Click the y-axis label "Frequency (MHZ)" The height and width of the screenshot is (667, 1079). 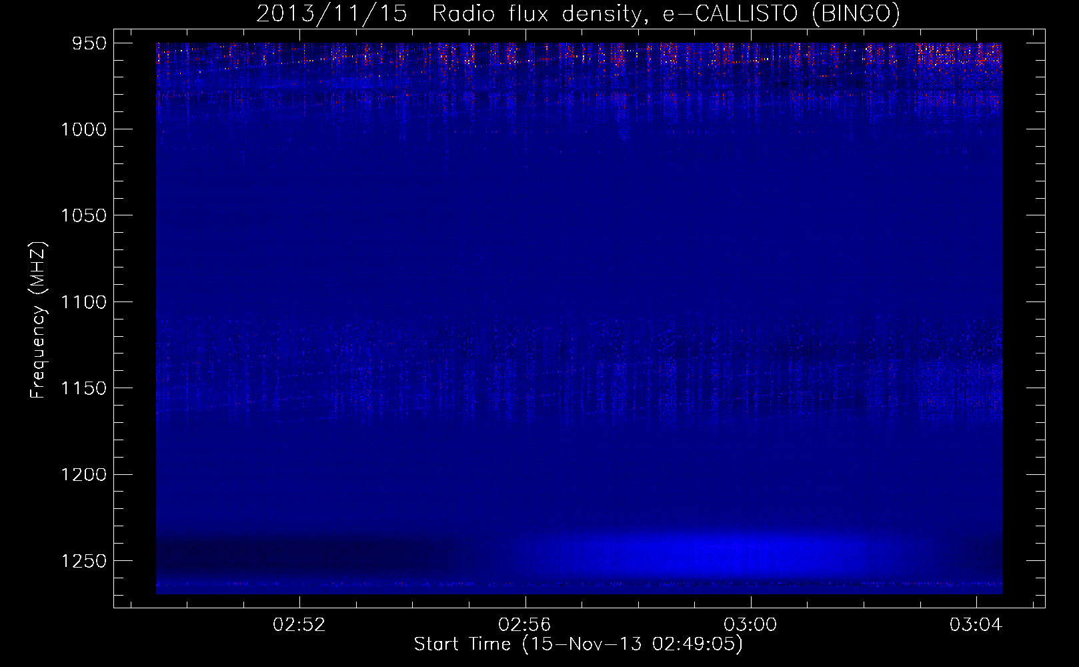[x=39, y=320]
